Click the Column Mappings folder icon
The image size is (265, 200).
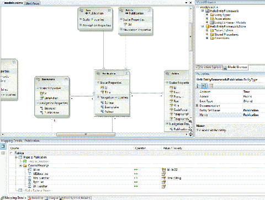(25, 165)
